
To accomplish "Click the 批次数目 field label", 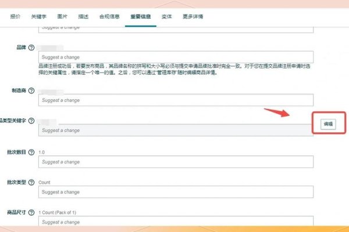I will click(17, 152).
